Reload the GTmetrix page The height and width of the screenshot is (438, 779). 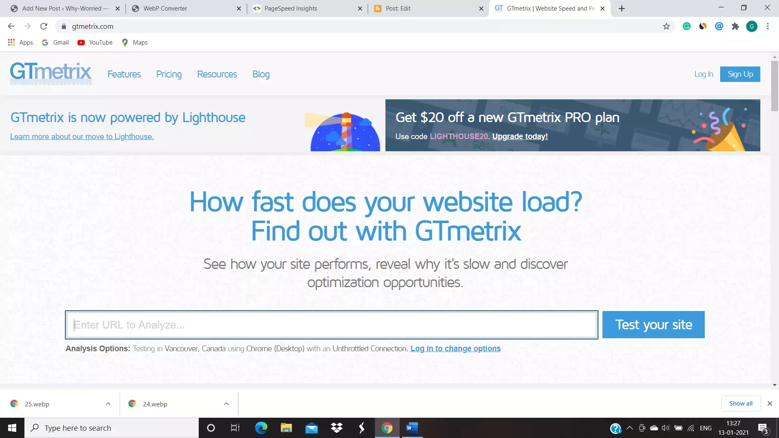(43, 26)
